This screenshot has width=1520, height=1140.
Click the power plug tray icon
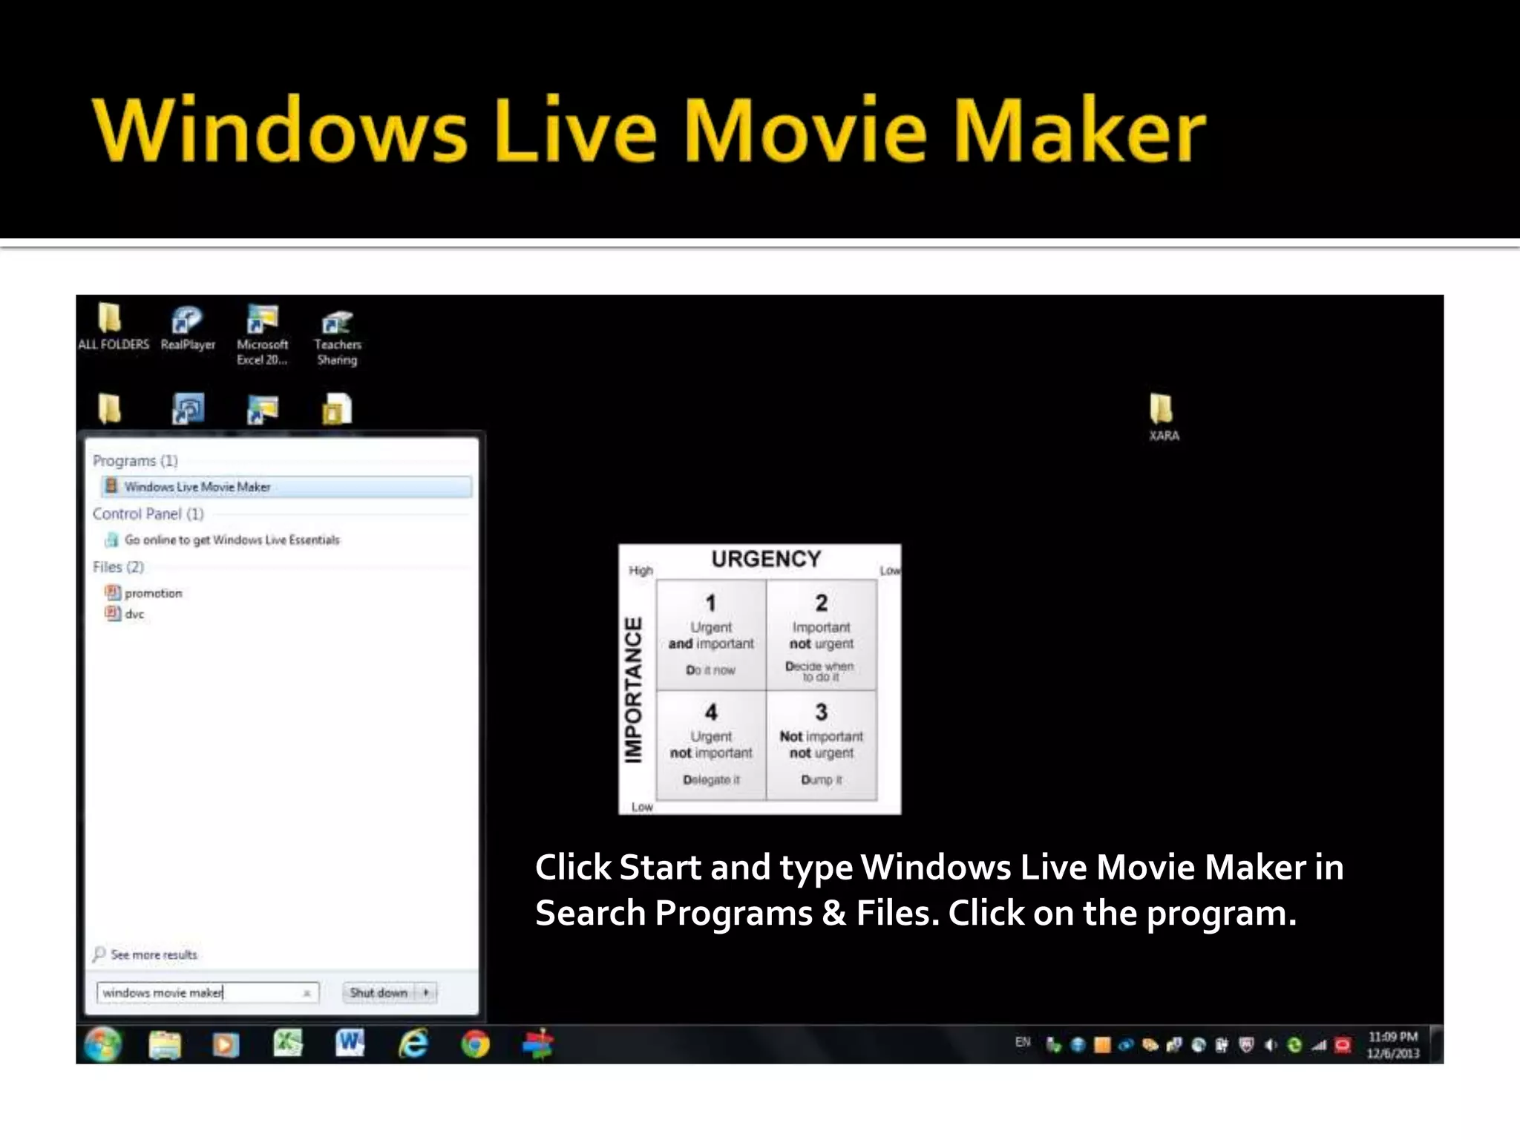pos(1222,1045)
